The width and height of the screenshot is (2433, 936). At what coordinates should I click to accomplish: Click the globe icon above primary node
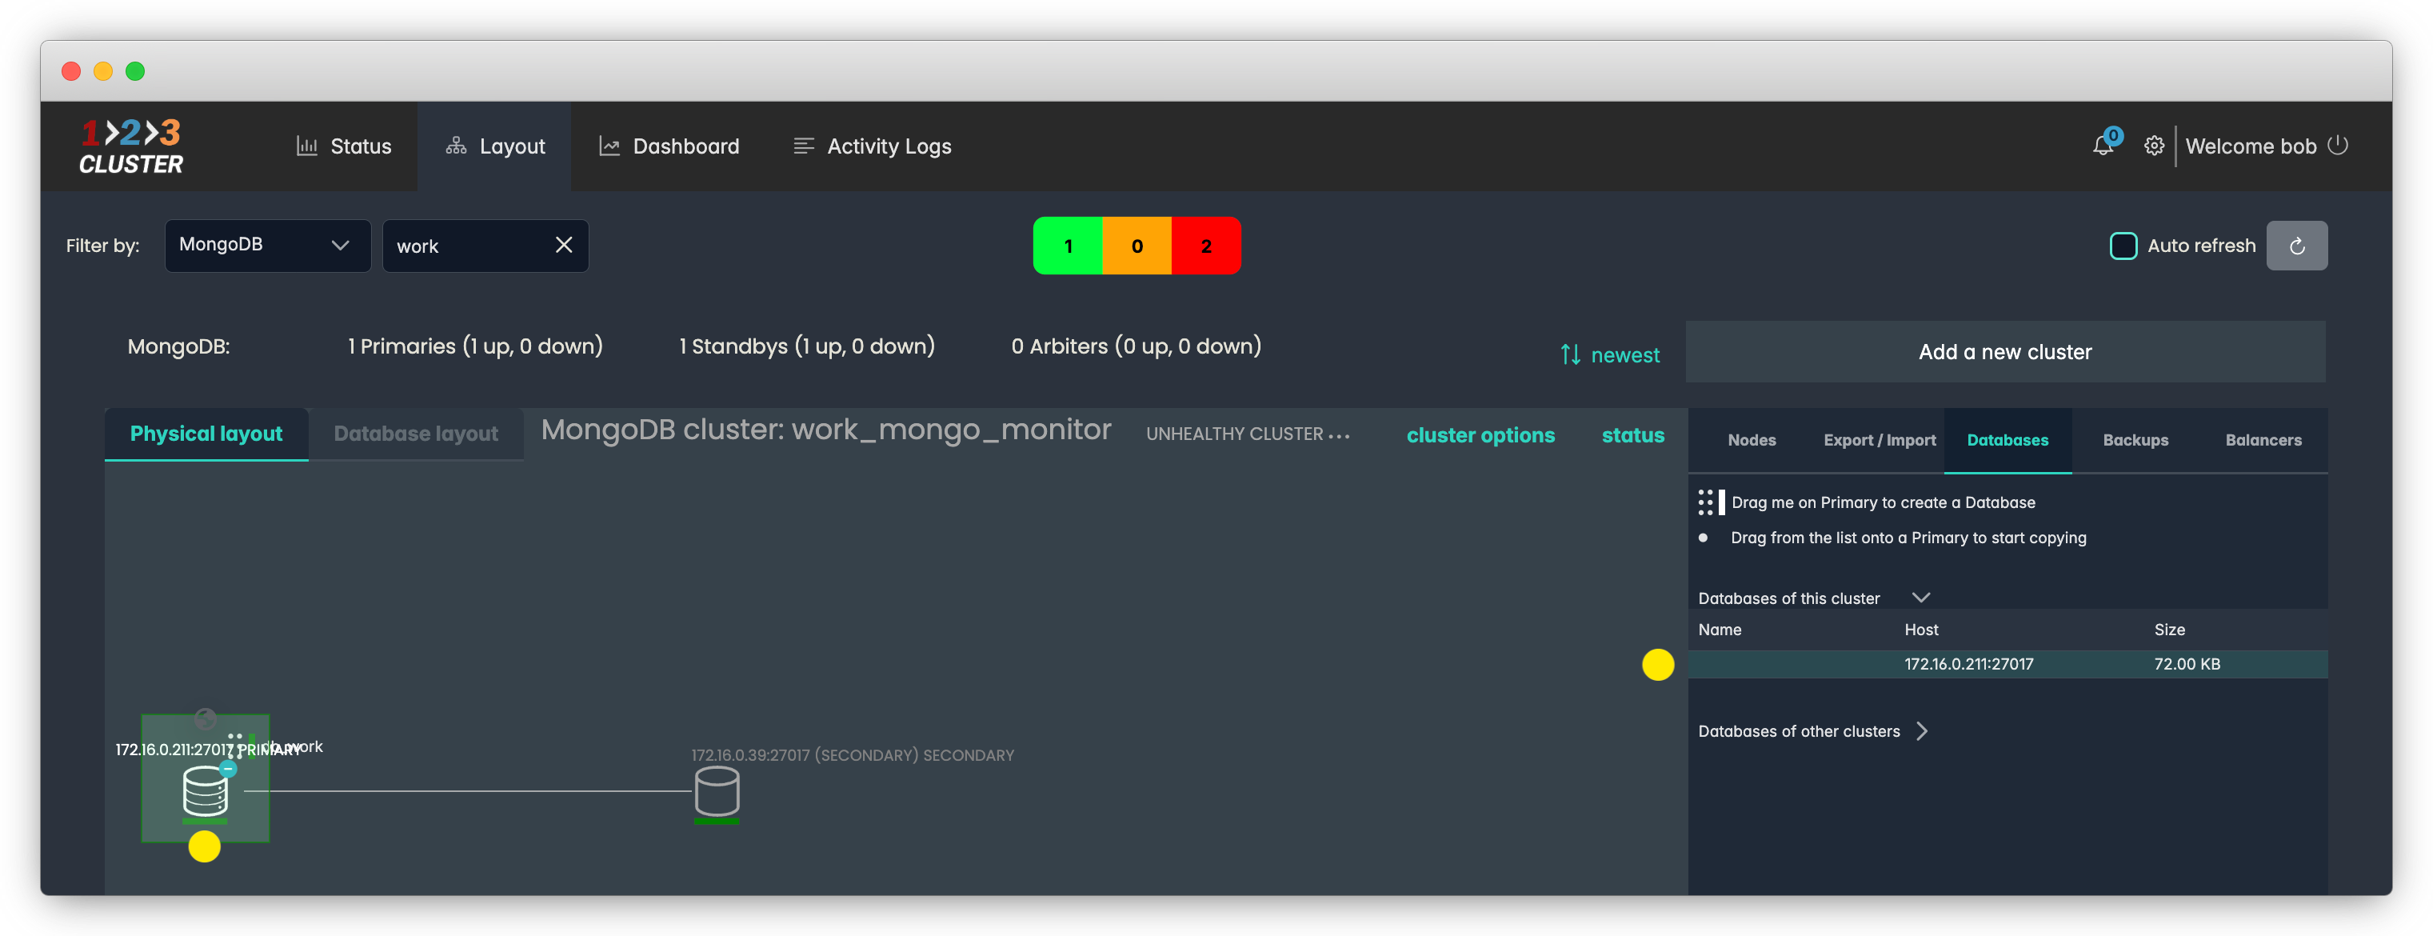[205, 720]
